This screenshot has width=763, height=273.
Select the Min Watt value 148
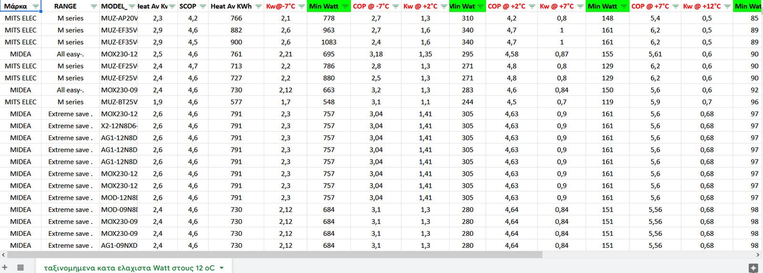607,18
